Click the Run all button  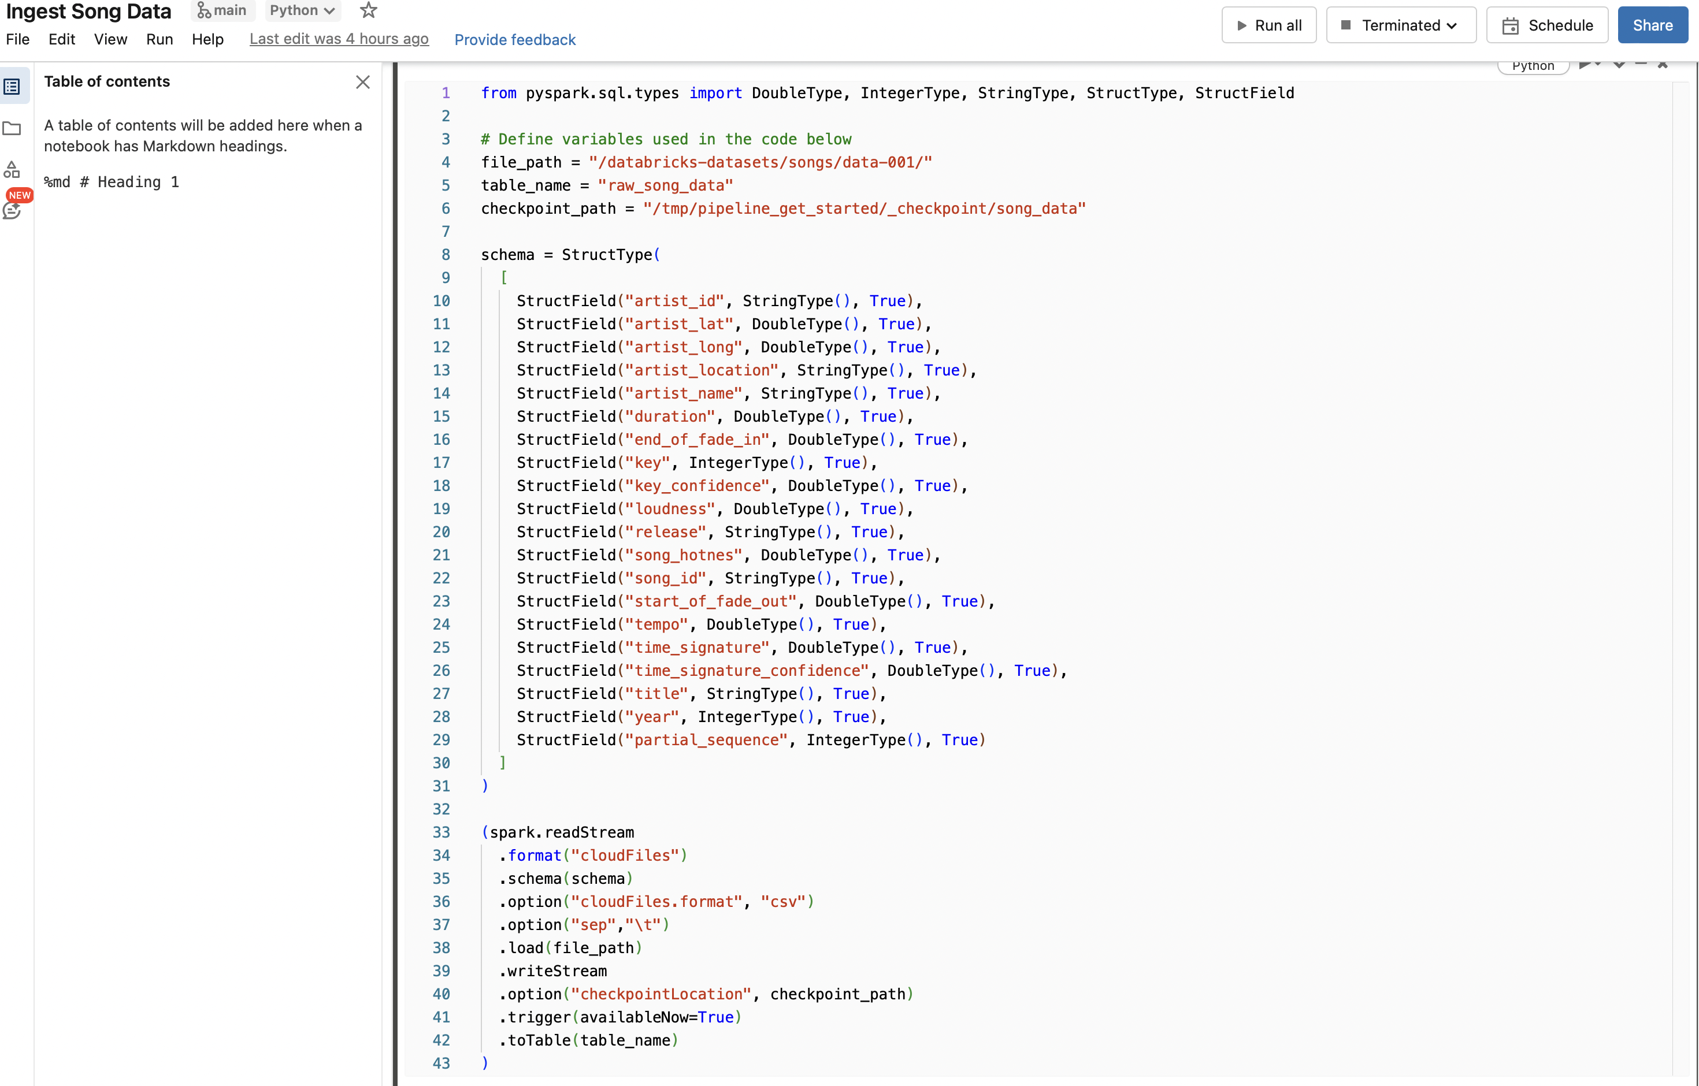1268,25
